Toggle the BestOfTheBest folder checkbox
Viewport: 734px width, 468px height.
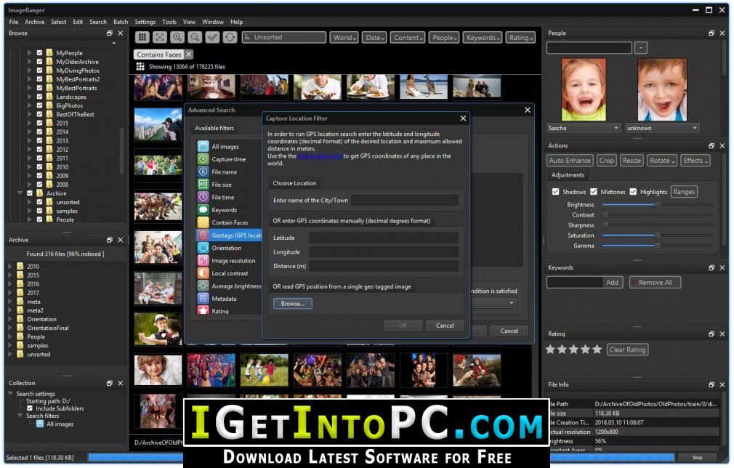[39, 114]
